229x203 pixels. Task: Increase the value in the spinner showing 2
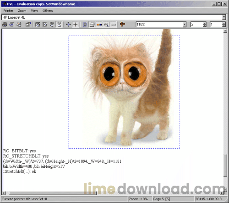(x=205, y=23)
